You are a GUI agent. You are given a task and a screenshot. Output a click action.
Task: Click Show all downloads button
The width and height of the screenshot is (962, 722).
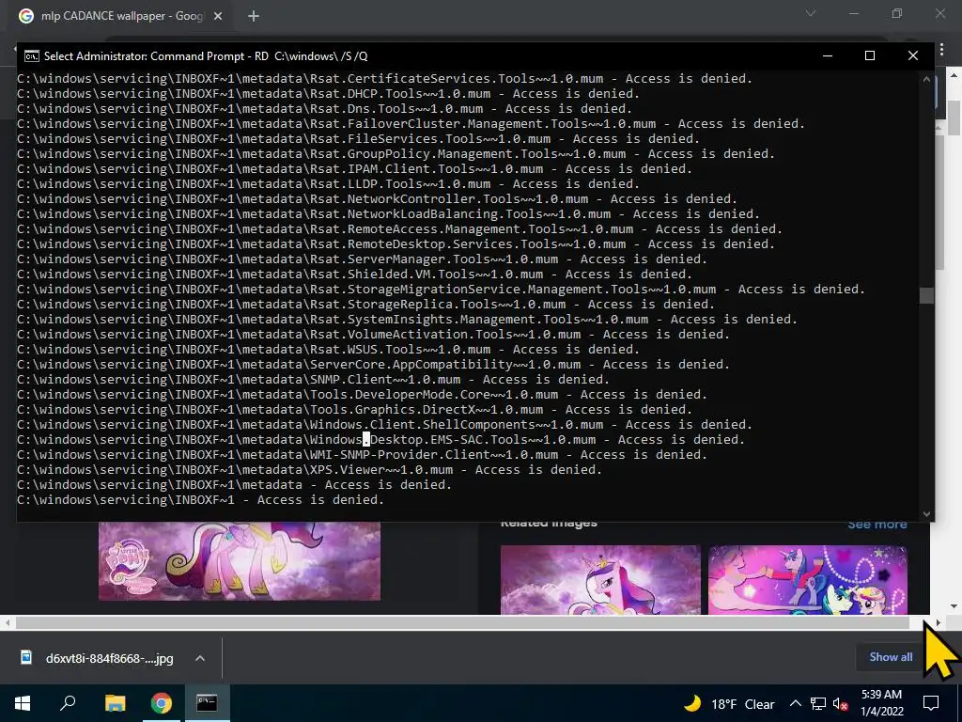[x=891, y=657]
